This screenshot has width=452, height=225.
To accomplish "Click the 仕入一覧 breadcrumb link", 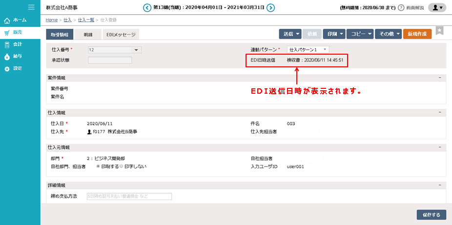I will (87, 20).
